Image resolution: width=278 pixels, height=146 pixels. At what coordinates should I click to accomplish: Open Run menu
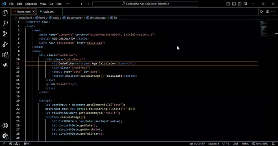pyautogui.click(x=59, y=4)
